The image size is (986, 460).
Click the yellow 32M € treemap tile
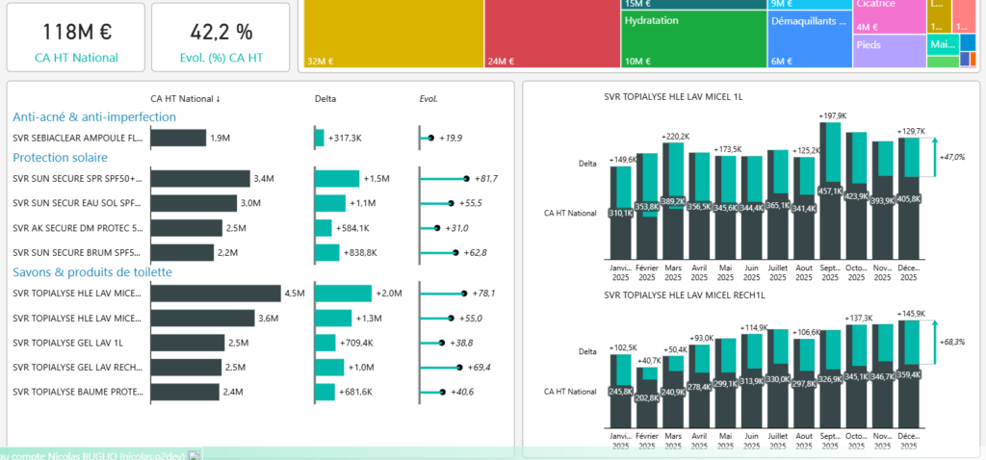pyautogui.click(x=392, y=34)
